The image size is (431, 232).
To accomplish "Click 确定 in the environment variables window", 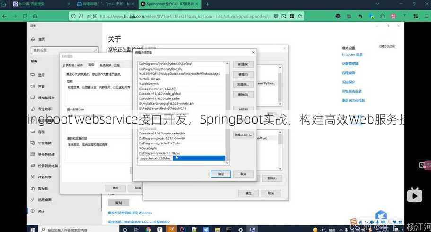I will [x=248, y=193].
